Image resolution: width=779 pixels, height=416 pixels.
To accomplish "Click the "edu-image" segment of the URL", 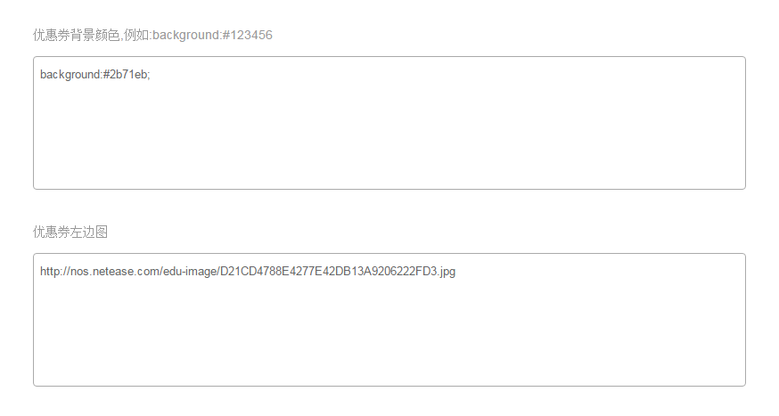I will click(192, 272).
